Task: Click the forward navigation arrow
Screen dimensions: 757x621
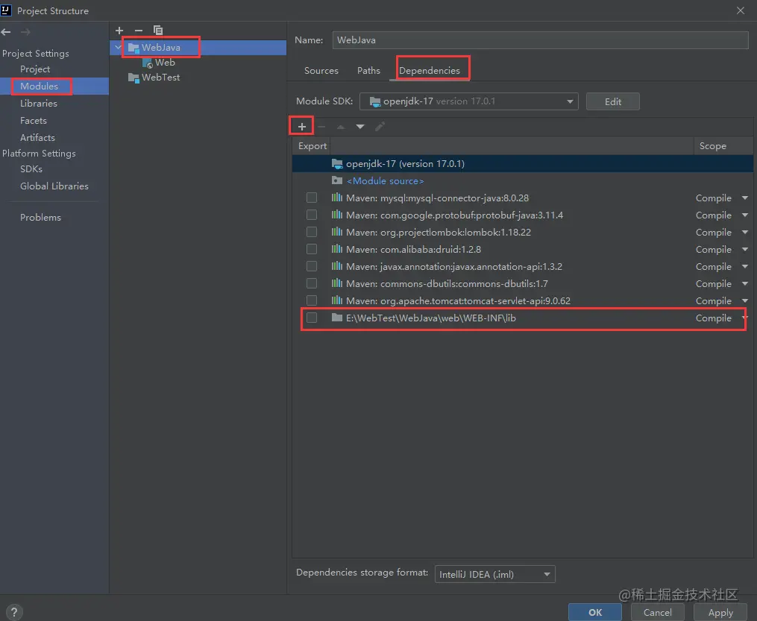Action: (x=25, y=32)
